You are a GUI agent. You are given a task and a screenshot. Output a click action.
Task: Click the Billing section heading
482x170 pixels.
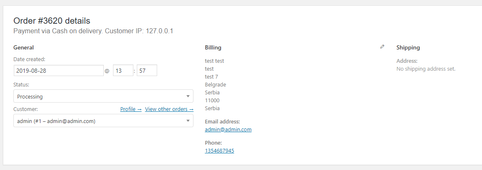[x=213, y=47]
